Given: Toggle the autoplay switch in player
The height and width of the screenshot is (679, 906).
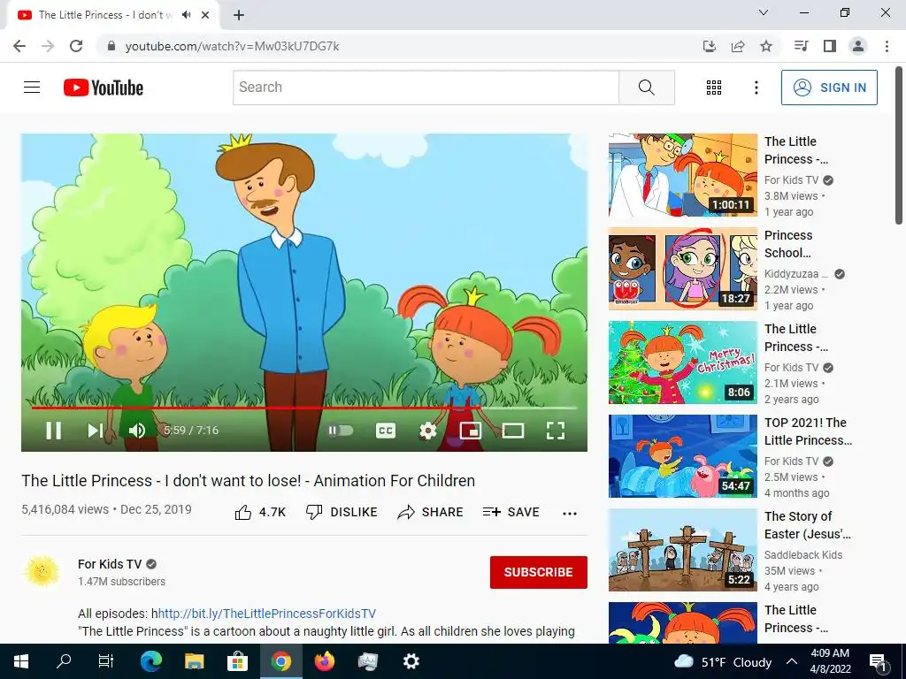Looking at the screenshot, I should tap(341, 431).
